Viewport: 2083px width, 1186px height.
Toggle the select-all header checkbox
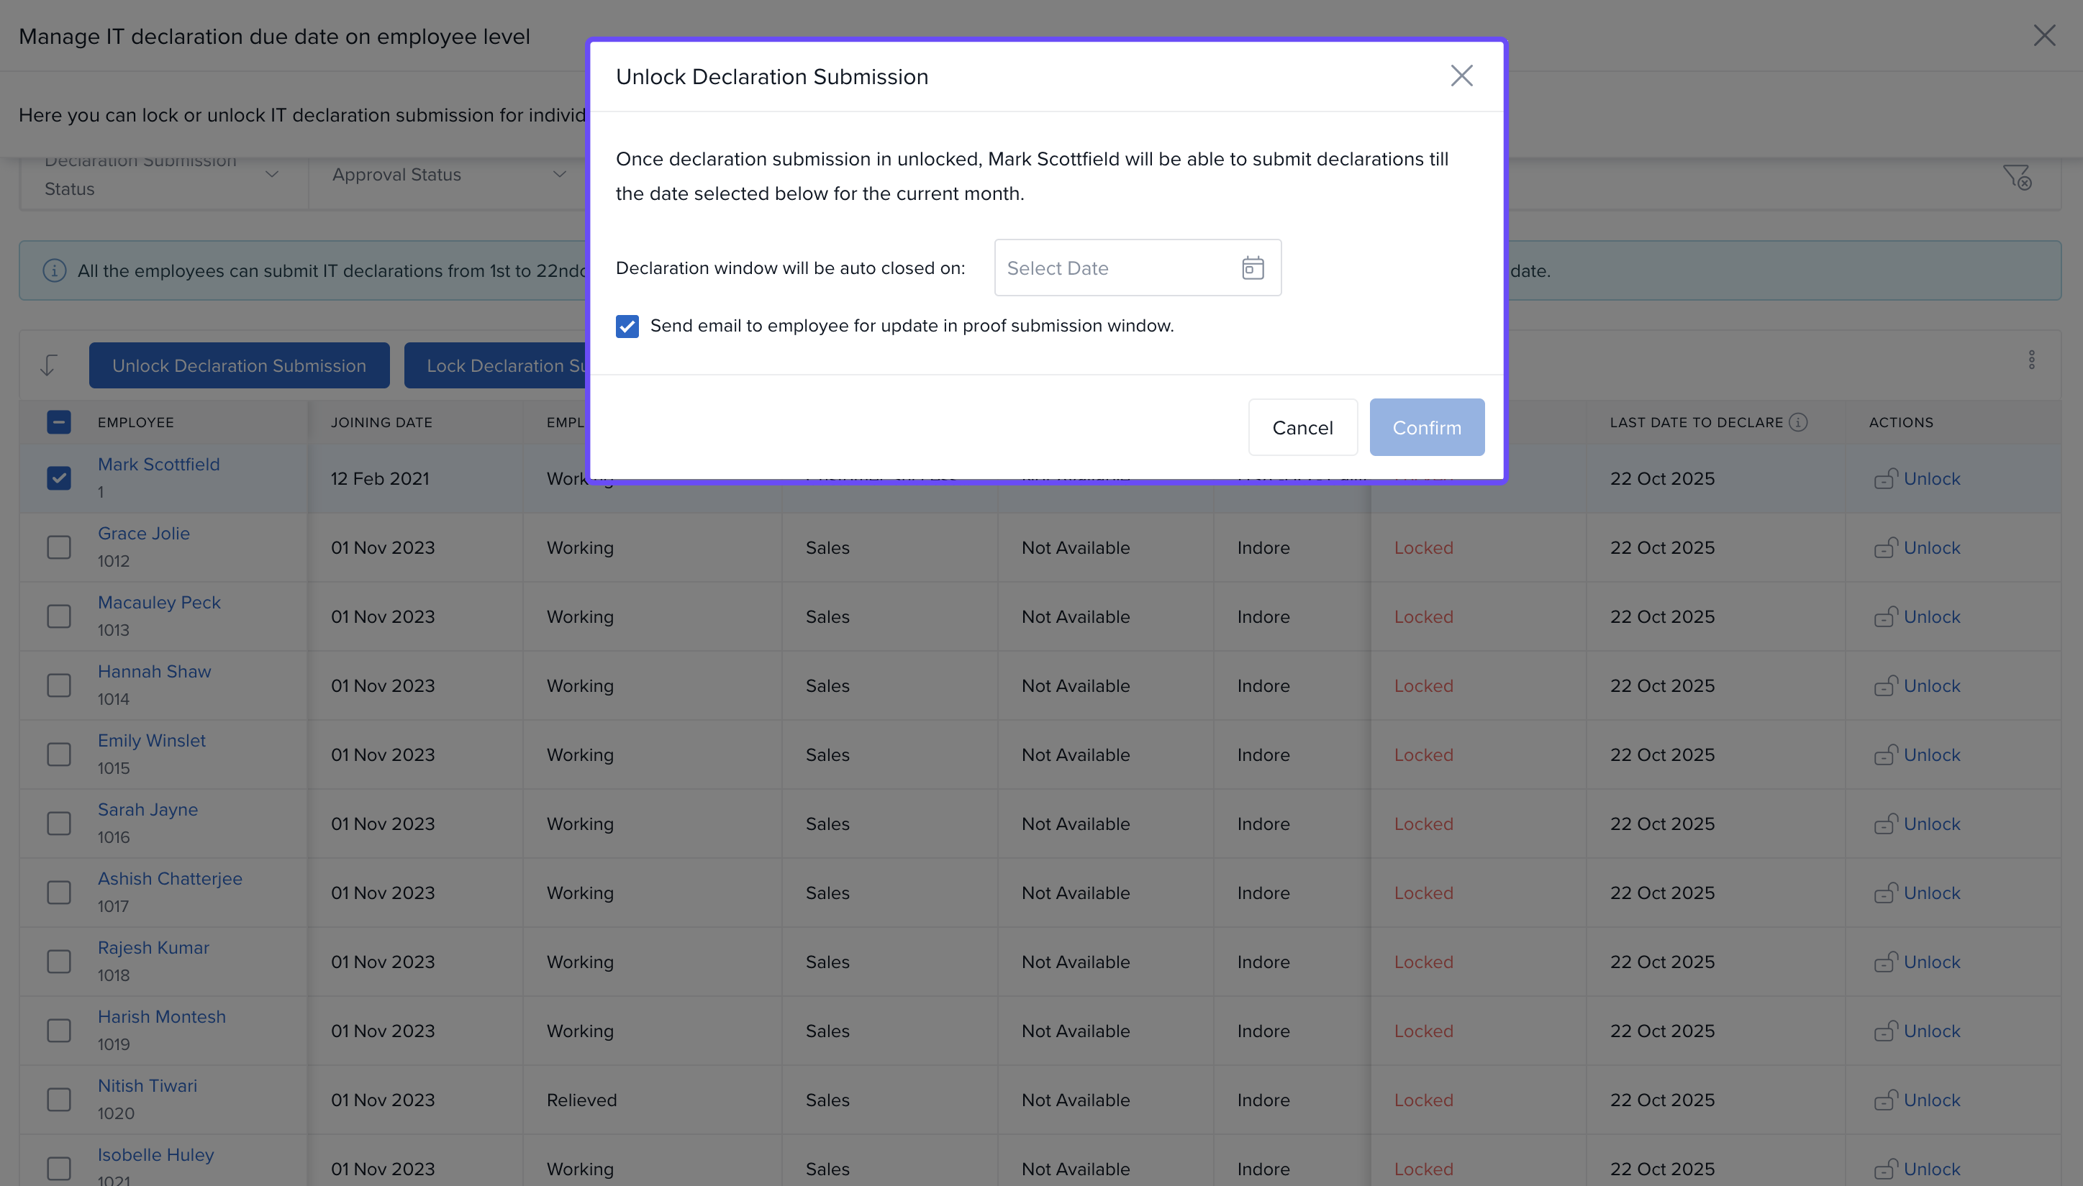pyautogui.click(x=59, y=422)
